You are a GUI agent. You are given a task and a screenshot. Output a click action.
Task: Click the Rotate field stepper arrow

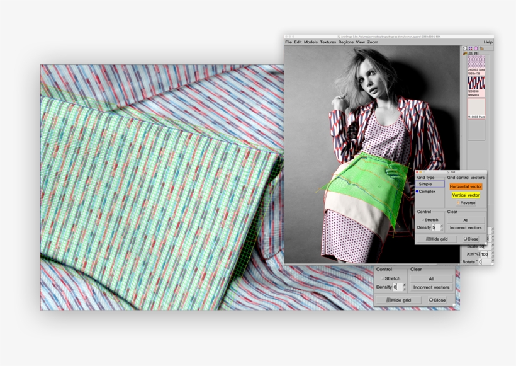tap(493, 261)
